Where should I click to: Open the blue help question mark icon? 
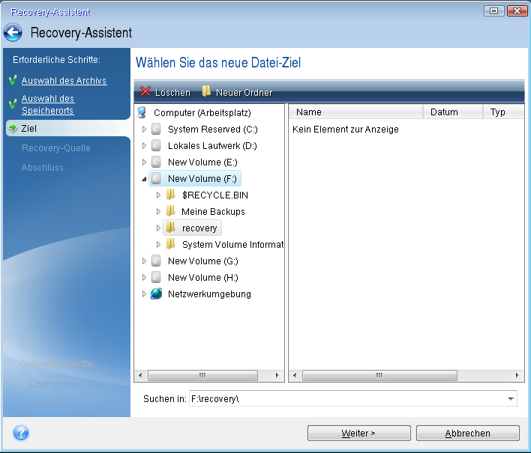point(21,433)
